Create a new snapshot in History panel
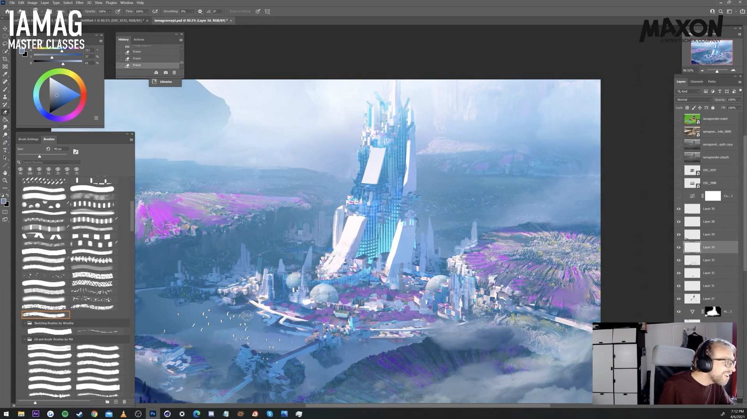Screen dimensions: 747x419 coord(165,72)
